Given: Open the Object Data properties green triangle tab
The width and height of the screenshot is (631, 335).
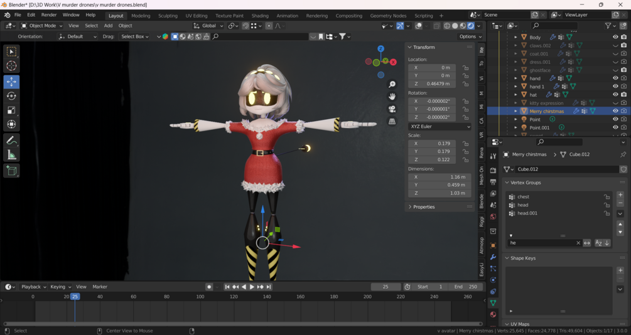Looking at the screenshot, I should [x=493, y=303].
